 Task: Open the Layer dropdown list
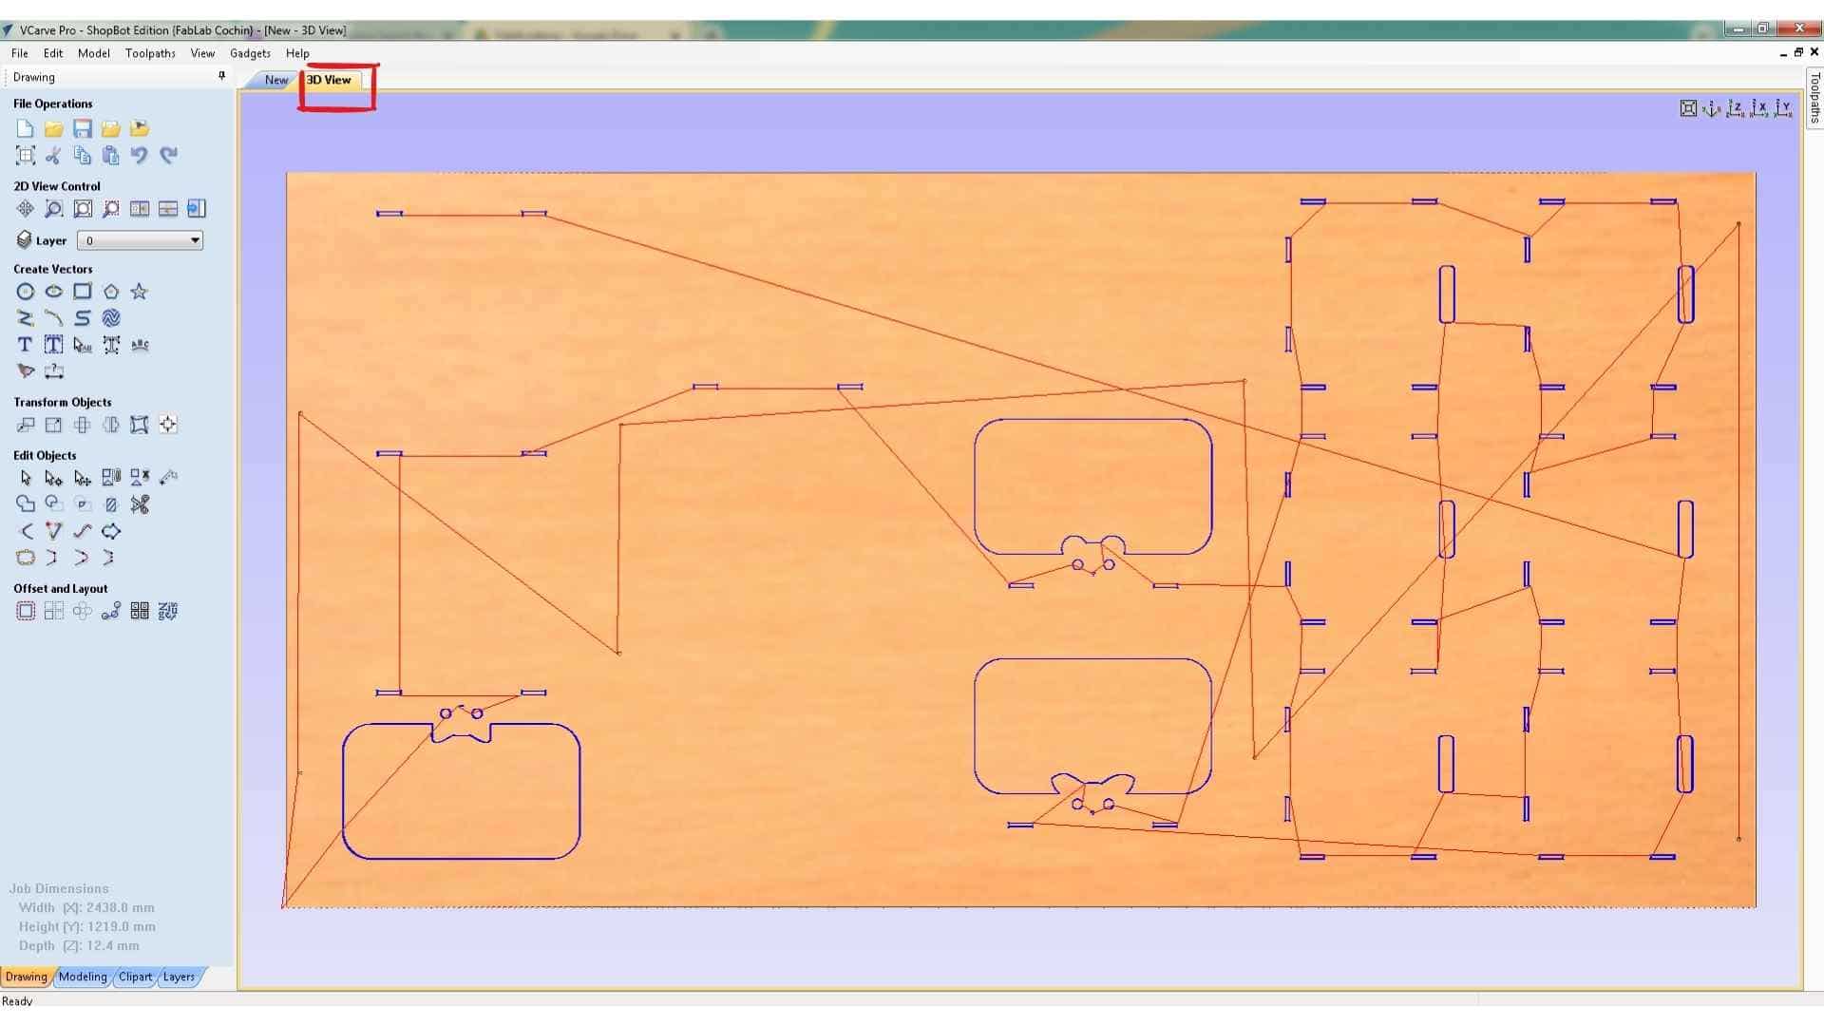195,240
